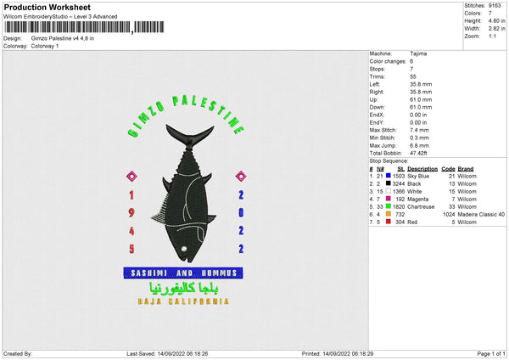The height and width of the screenshot is (360, 509).
Task: Click the Max Jump value 6.8 mm
Action: pyautogui.click(x=419, y=145)
